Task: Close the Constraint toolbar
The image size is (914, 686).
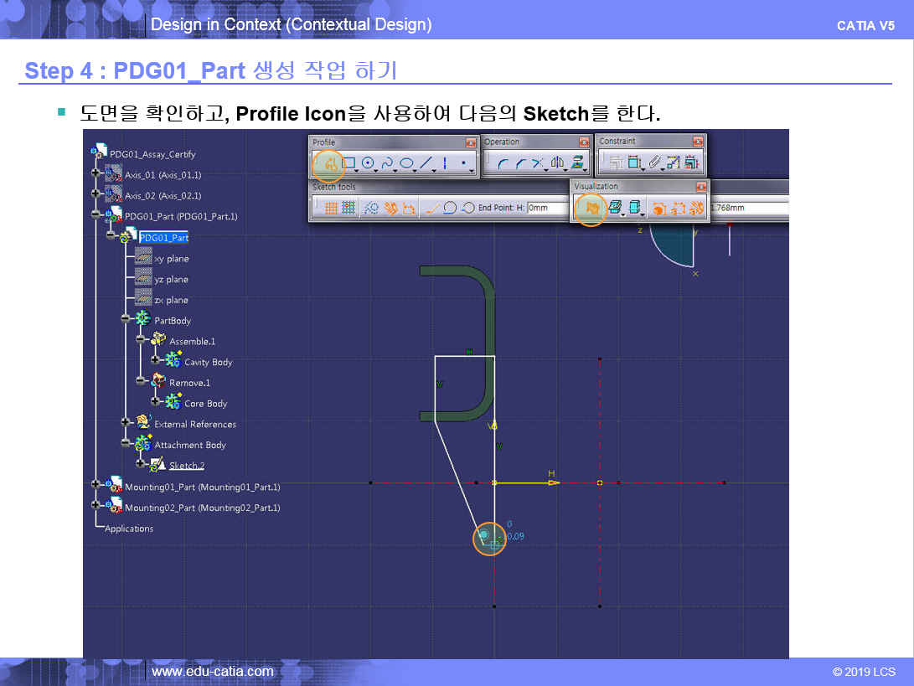Action: (698, 142)
